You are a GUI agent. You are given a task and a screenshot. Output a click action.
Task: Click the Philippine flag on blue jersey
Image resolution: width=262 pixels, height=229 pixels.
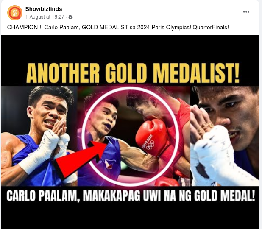pos(110,164)
